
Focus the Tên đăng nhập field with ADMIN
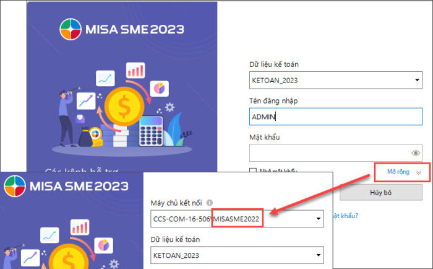pyautogui.click(x=335, y=117)
